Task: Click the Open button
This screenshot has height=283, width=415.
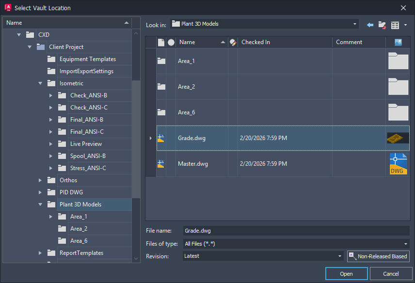Action: tap(347, 274)
